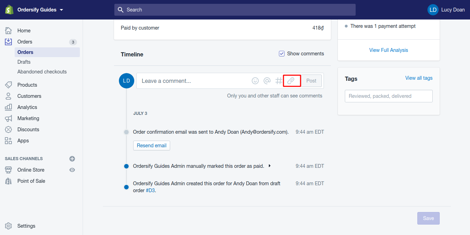Image resolution: width=470 pixels, height=235 pixels.
Task: Click the Apps grid icon
Action: pos(8,141)
